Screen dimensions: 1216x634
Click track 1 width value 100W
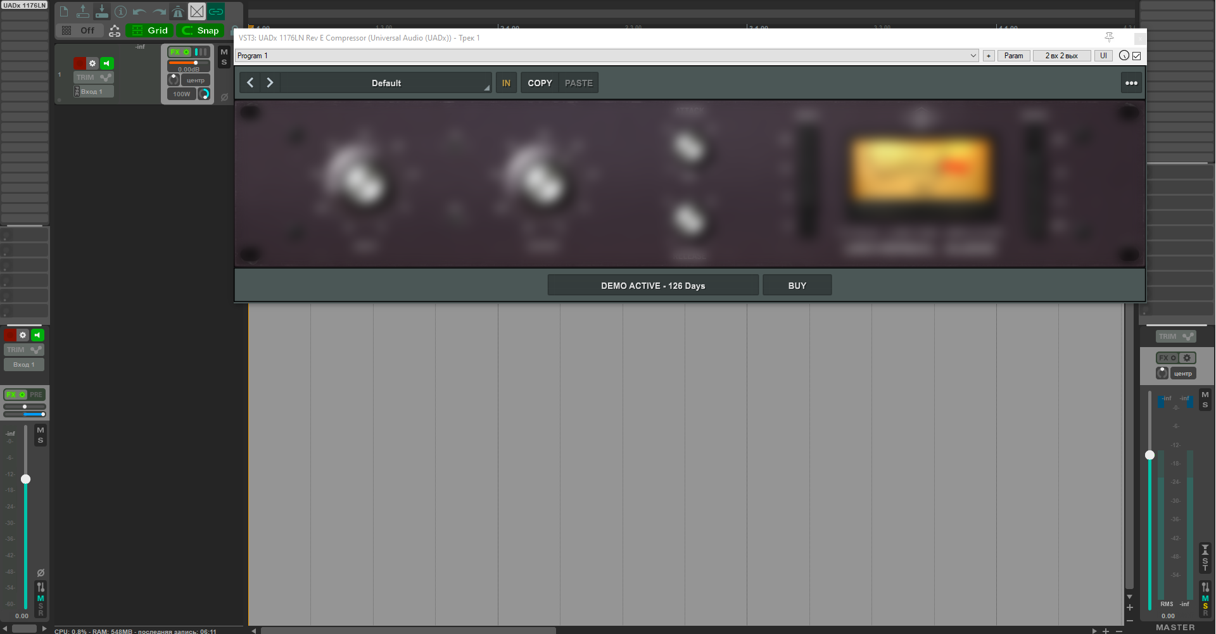click(x=182, y=94)
